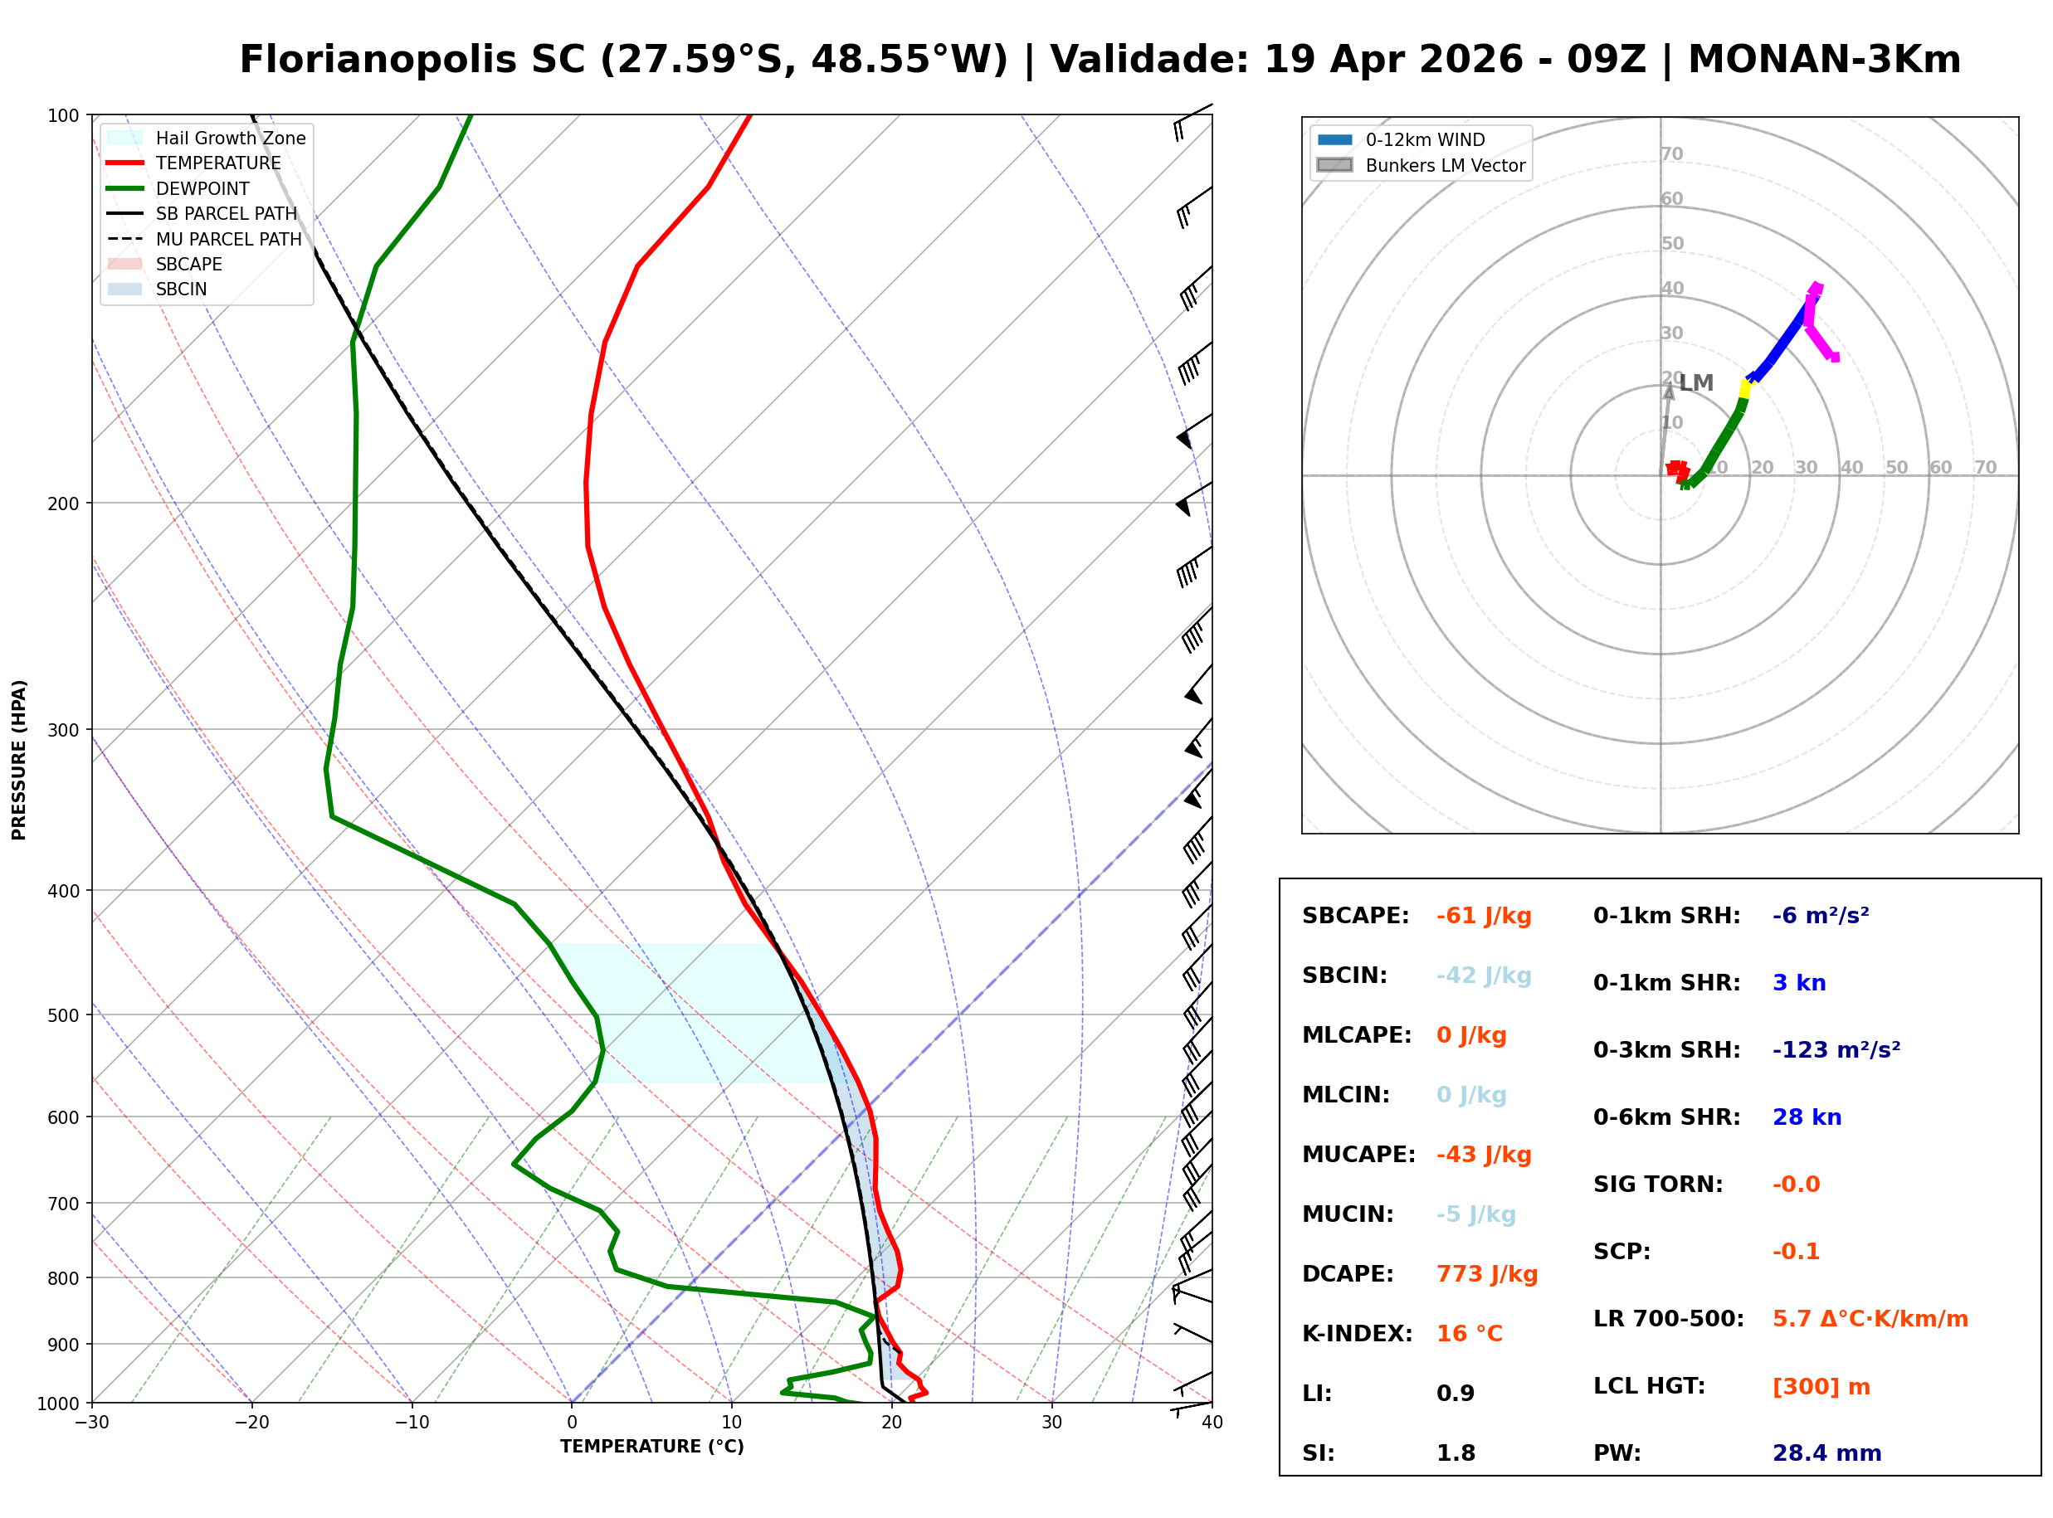This screenshot has width=2053, height=1518.
Task: Click the 500 hPa pressure tick label
Action: [63, 1015]
